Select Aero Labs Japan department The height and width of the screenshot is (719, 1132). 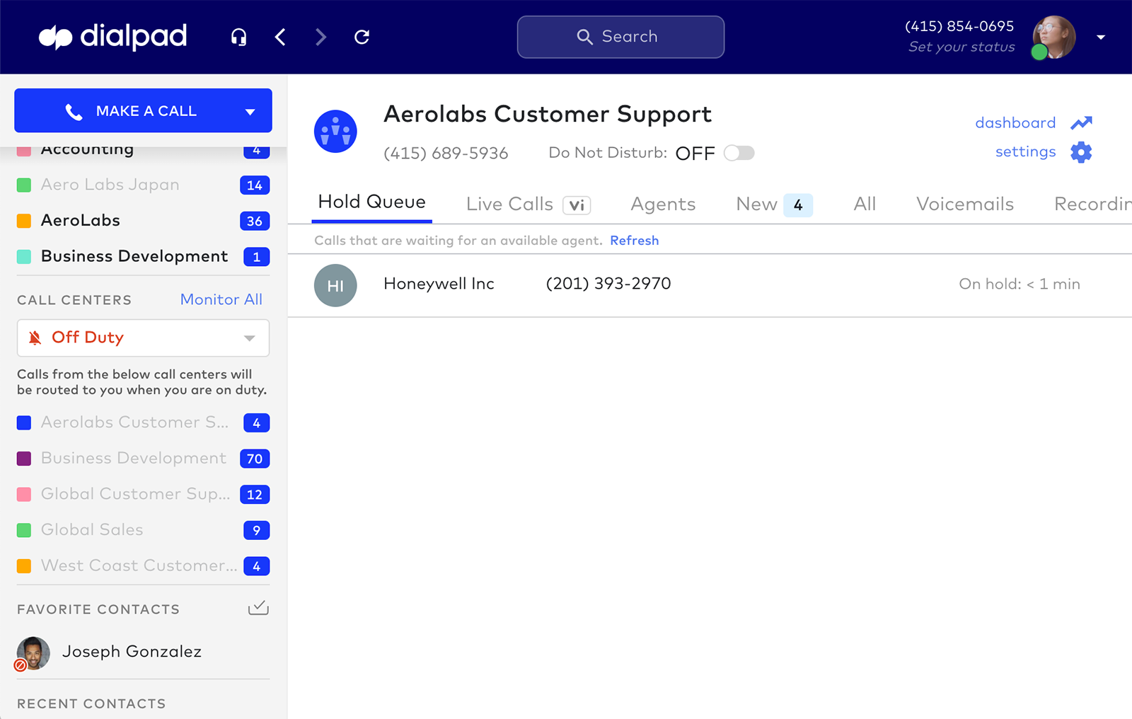click(x=143, y=185)
